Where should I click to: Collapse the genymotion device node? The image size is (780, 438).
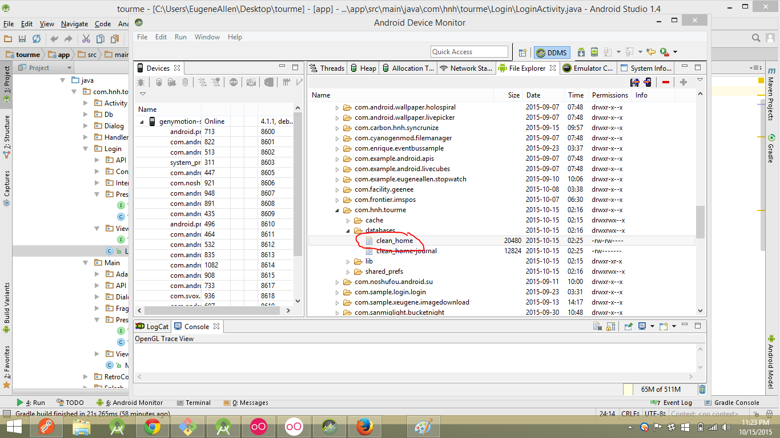tap(142, 121)
